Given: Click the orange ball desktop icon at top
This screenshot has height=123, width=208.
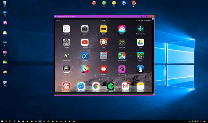Looking at the screenshot, I should pos(134,3).
